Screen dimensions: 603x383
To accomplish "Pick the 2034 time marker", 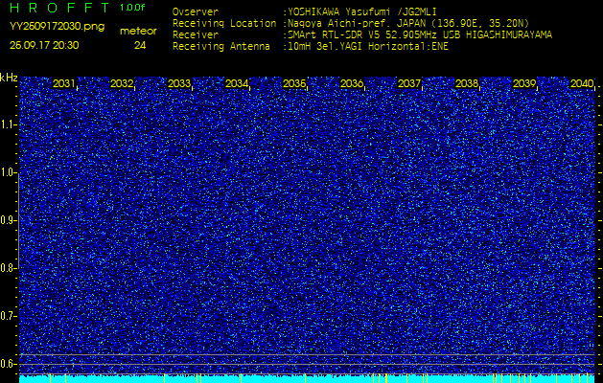I will coord(237,83).
